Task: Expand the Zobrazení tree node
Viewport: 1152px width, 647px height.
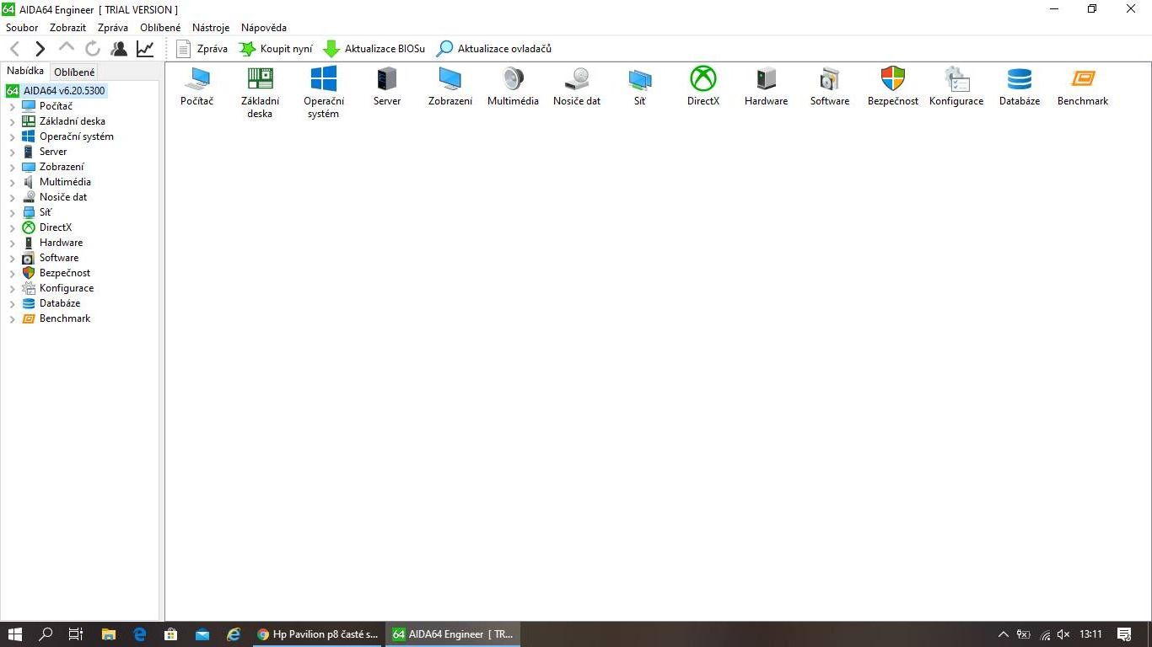Action: click(12, 168)
